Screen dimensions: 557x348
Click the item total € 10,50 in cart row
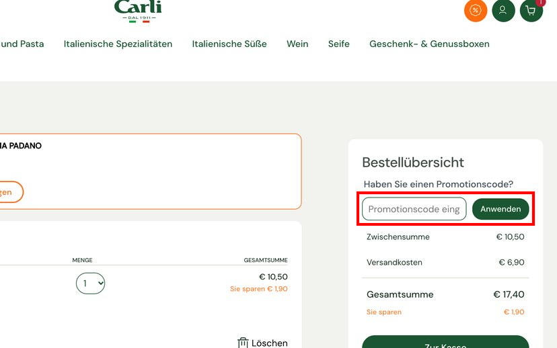pyautogui.click(x=273, y=277)
